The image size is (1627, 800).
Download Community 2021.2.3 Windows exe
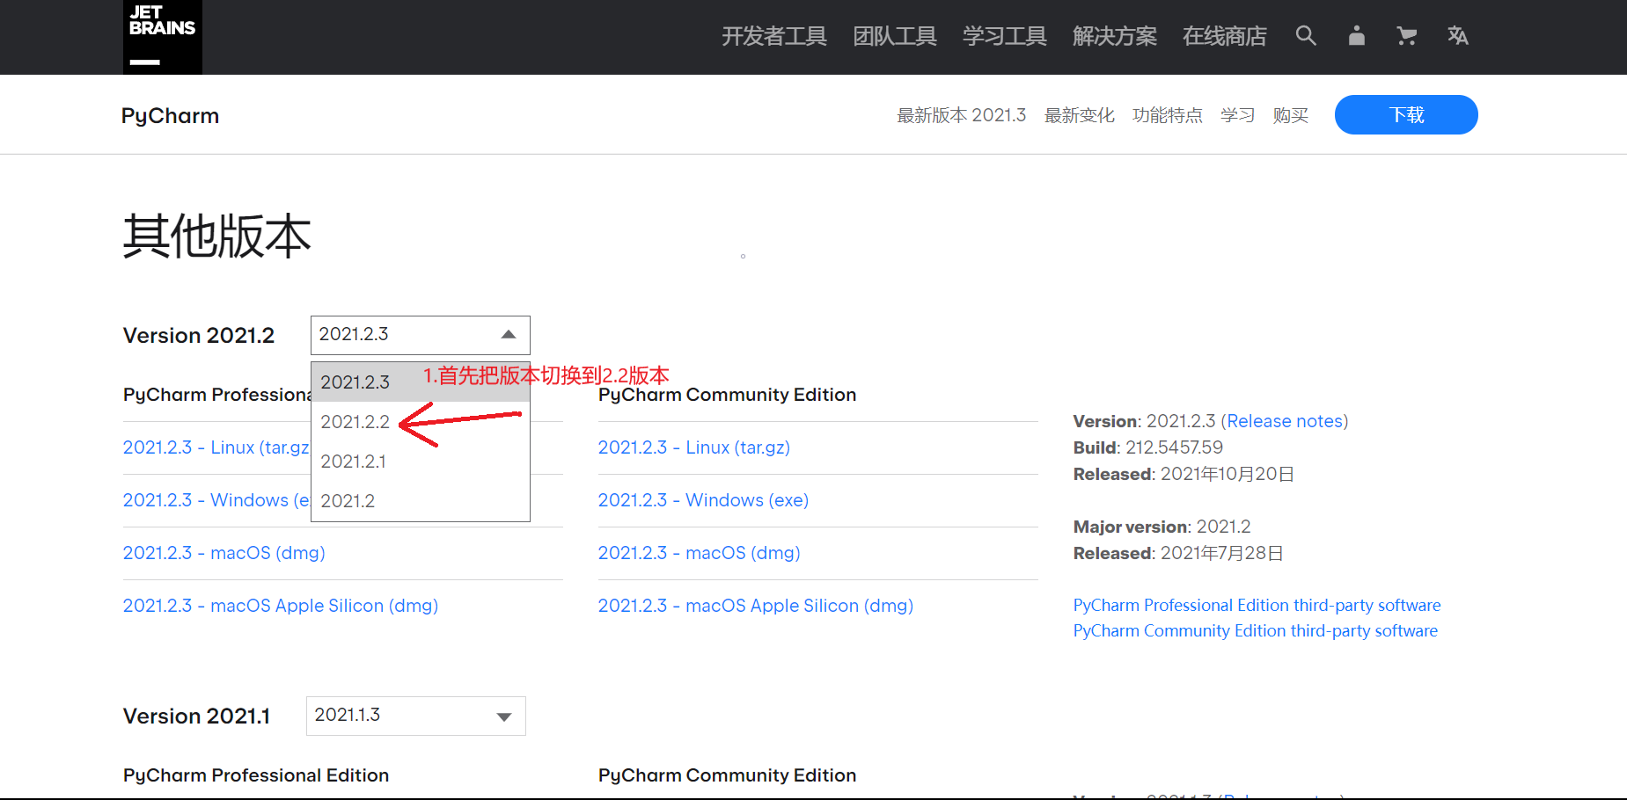[703, 500]
